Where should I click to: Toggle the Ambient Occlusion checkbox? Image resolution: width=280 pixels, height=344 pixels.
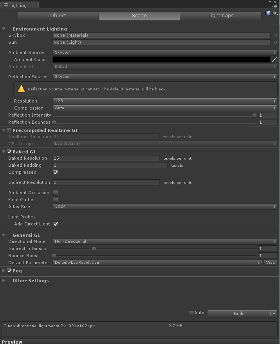pos(55,193)
